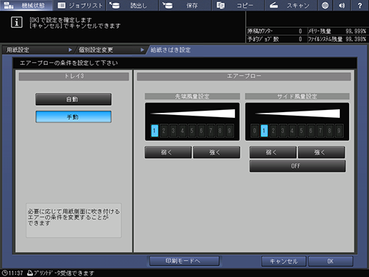Viewport: 369px width, 277px height.
Task: Click the 給紙さばき設定 breadcrumb title
Action: pos(171,50)
